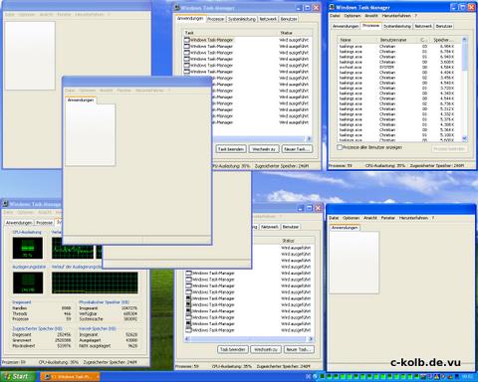
Task: Tick 'Prozesse aller Benutzer anzeigen' checkbox
Action: [340, 147]
